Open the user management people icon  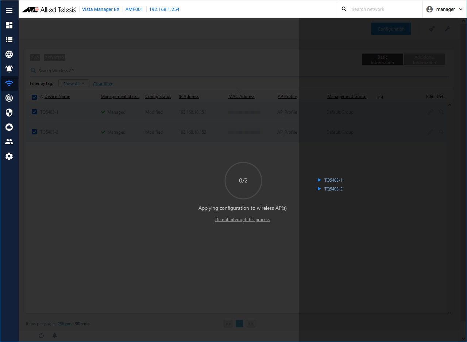[x=9, y=142]
